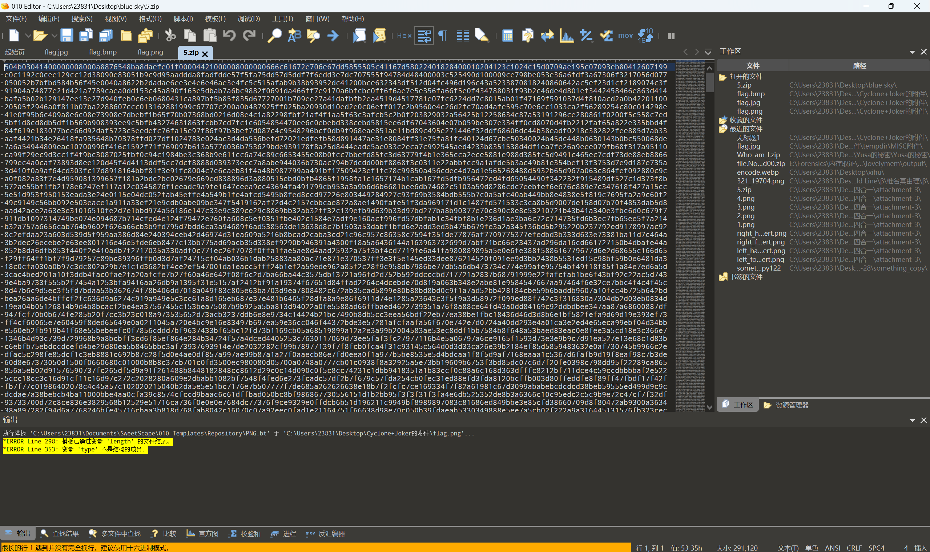Click the highlighter marker toolbar icon
This screenshot has height=552, width=930.
(482, 36)
